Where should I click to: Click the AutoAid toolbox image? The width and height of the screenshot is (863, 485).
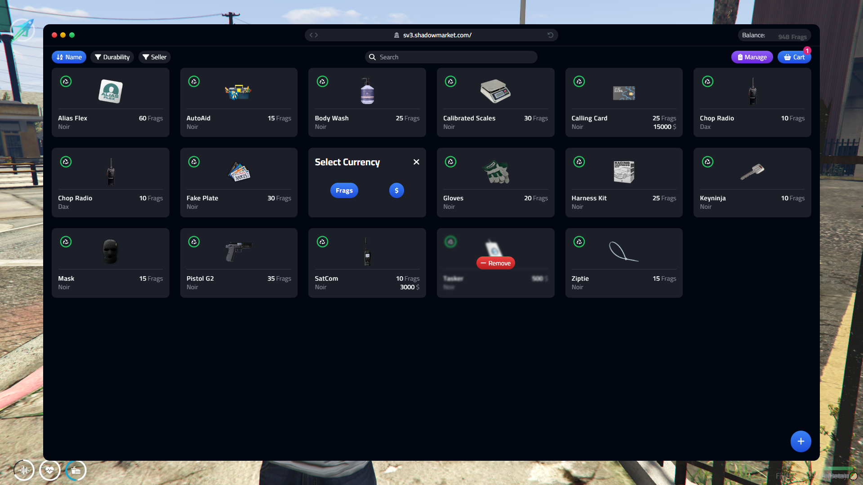238,92
